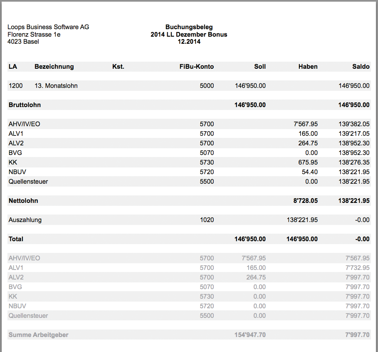Select the company name Loops Business Software AG
The width and height of the screenshot is (378, 352).
(48, 27)
